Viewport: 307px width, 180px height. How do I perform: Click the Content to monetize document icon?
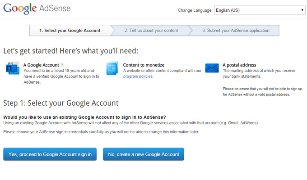tap(112, 68)
